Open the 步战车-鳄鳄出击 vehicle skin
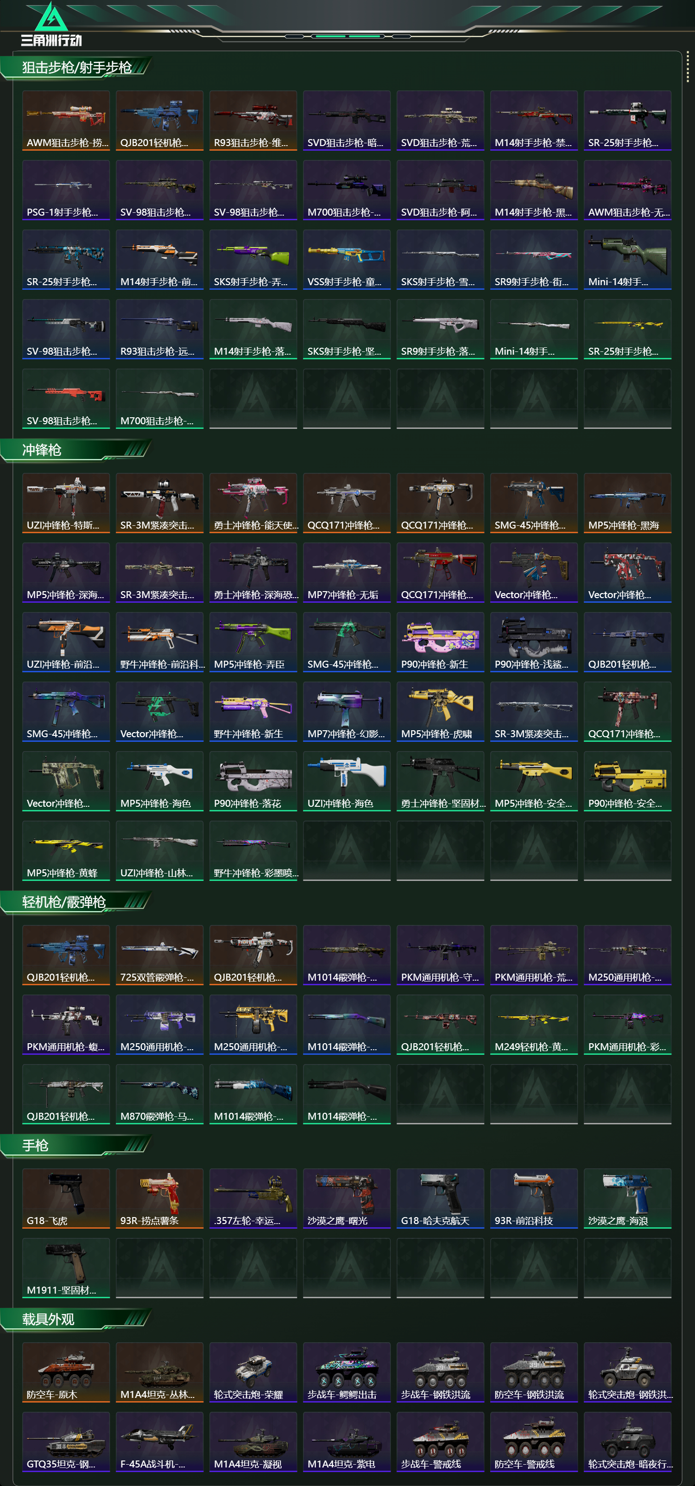 tap(347, 1372)
